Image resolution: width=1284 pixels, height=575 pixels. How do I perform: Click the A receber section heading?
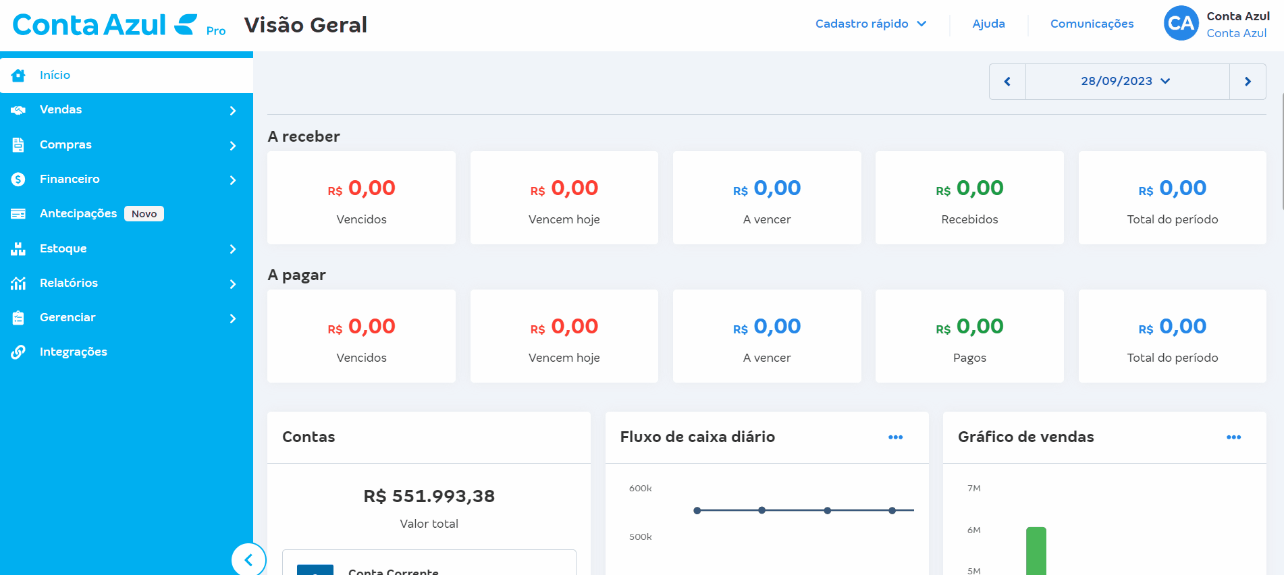click(x=304, y=136)
